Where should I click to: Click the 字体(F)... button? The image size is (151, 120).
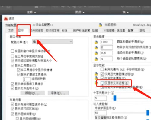pyautogui.click(x=58, y=93)
